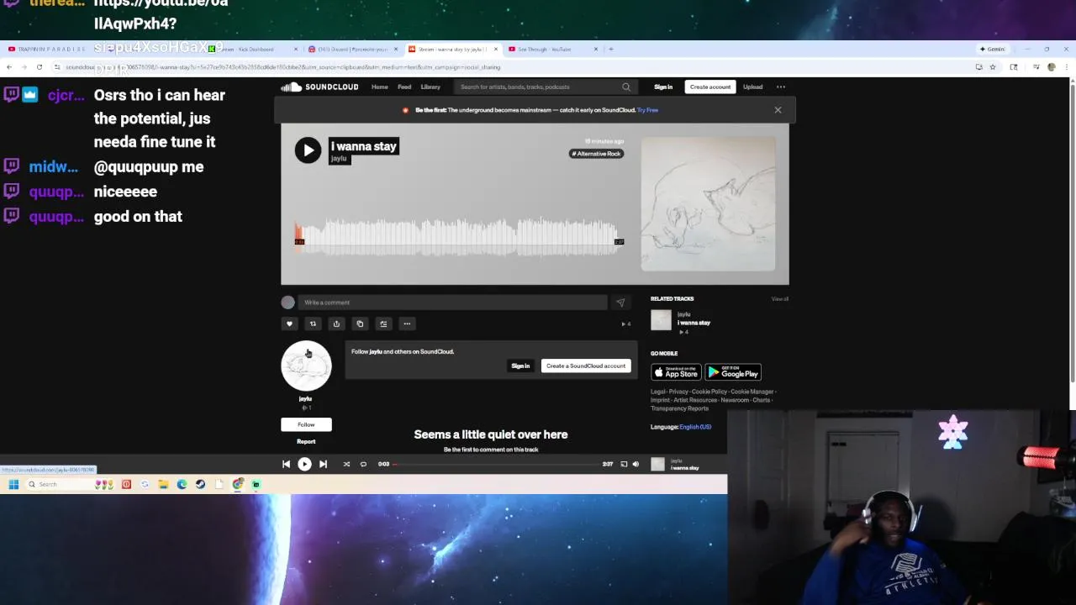
Task: Click the Download on the App Store badge
Action: click(676, 372)
